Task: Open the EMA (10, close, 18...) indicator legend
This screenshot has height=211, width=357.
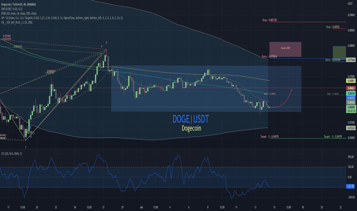Action: tap(19, 13)
